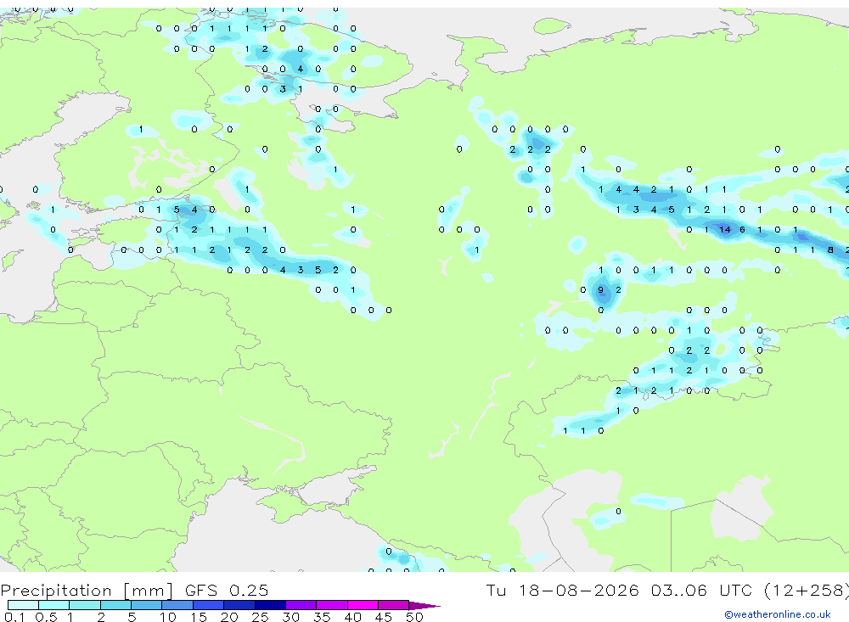Choose the 30–35 mm violet legend swatch

pos(301,605)
